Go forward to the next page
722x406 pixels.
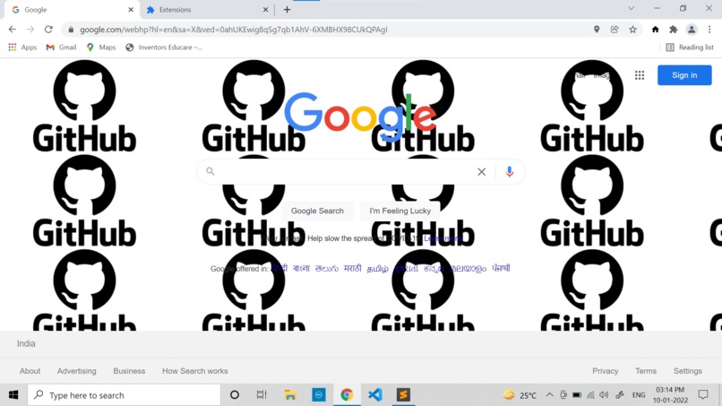[30, 30]
